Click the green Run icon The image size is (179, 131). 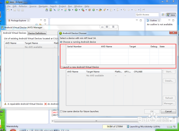tap(76, 10)
